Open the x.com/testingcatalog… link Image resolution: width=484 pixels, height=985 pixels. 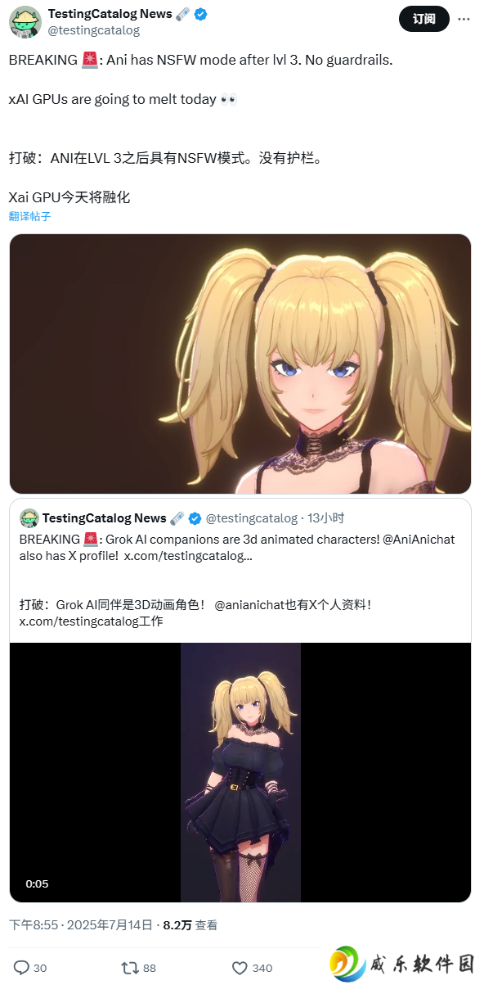click(x=188, y=556)
